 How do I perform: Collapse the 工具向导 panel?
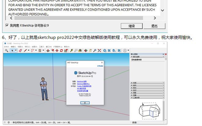pos(132,98)
